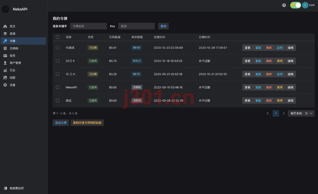Click the 收起侧边栏 collapse sidebar icon
Screen dimensions: 318x194
pos(6,188)
